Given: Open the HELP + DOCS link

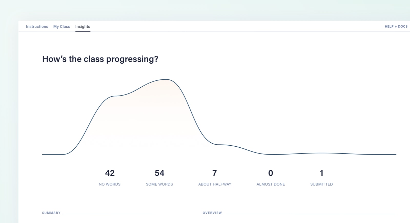Looking at the screenshot, I should (x=396, y=27).
